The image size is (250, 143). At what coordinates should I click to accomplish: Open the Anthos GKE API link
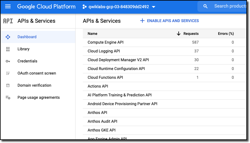point(102,130)
